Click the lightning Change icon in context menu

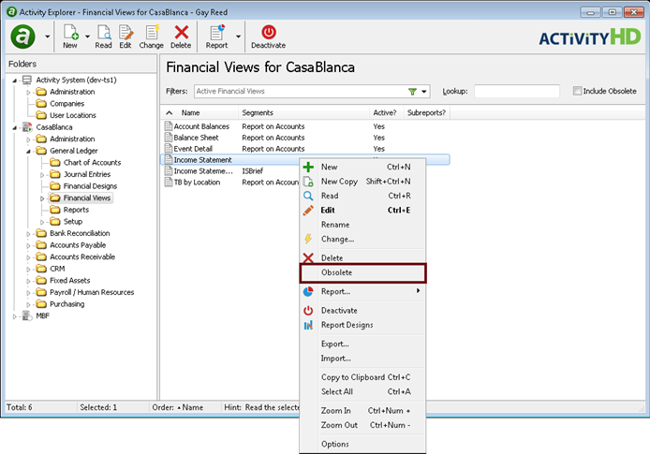tap(308, 239)
